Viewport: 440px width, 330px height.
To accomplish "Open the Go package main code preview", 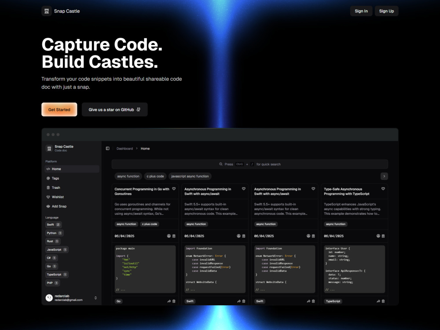I will click(145, 269).
